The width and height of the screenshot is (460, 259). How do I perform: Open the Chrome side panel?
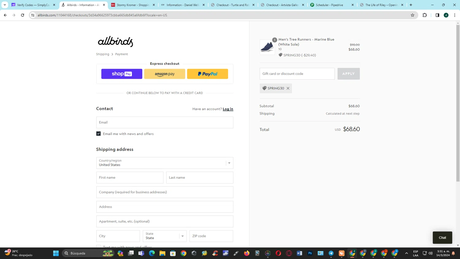(x=437, y=15)
